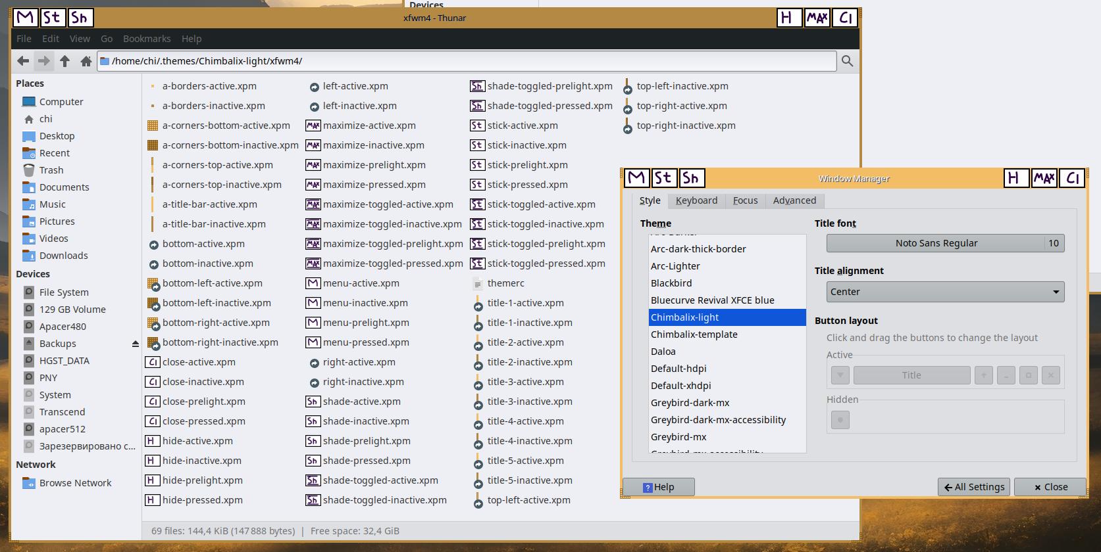The height and width of the screenshot is (552, 1101).
Task: Select the Daloa theme
Action: click(727, 352)
